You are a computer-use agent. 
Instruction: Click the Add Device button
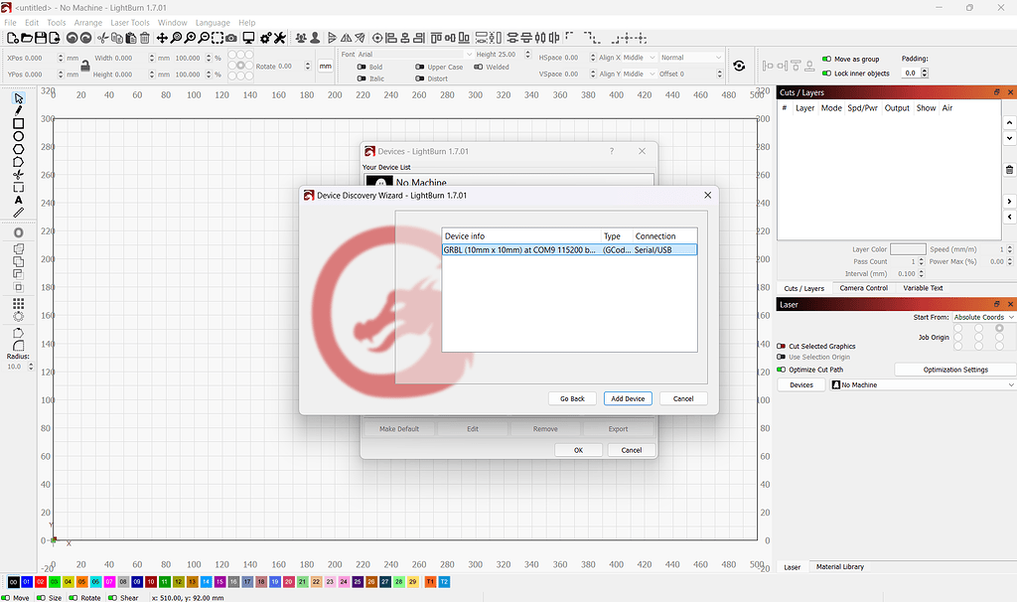click(x=628, y=398)
